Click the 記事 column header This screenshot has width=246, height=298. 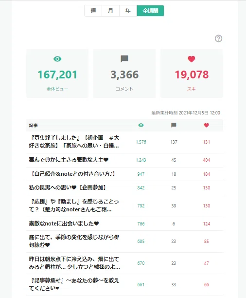tap(34, 126)
